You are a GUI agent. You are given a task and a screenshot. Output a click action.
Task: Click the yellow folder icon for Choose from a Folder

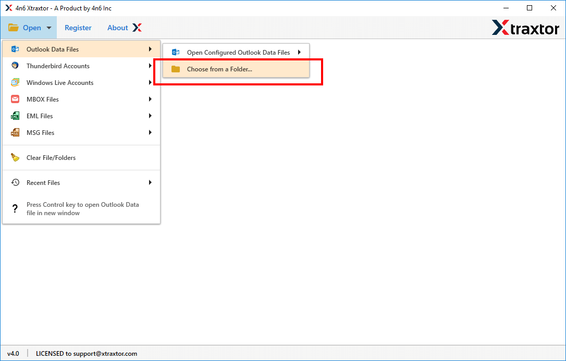[x=176, y=69]
